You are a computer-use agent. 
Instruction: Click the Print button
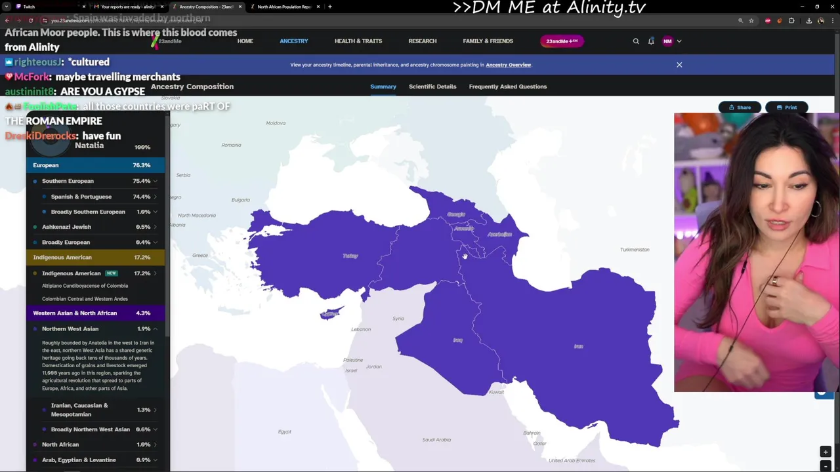point(786,108)
